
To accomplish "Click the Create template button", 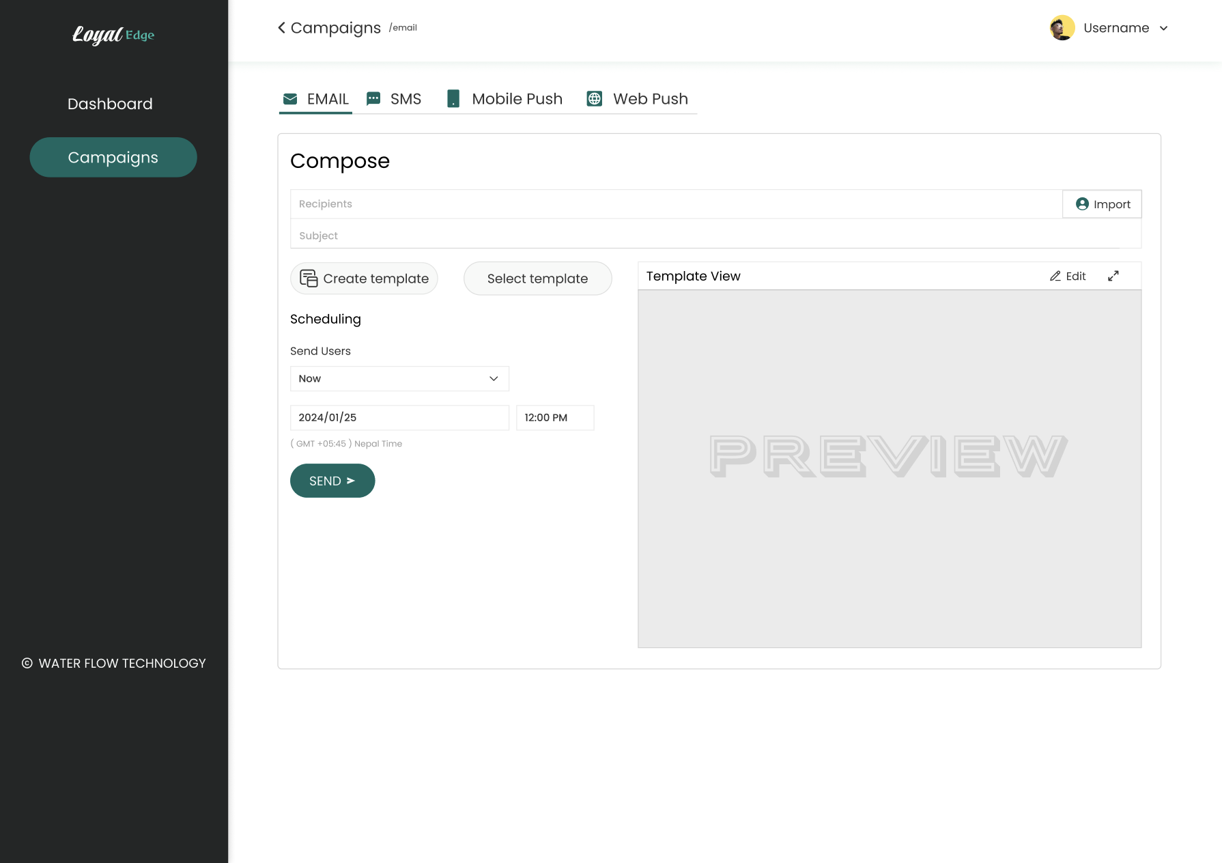I will [364, 279].
